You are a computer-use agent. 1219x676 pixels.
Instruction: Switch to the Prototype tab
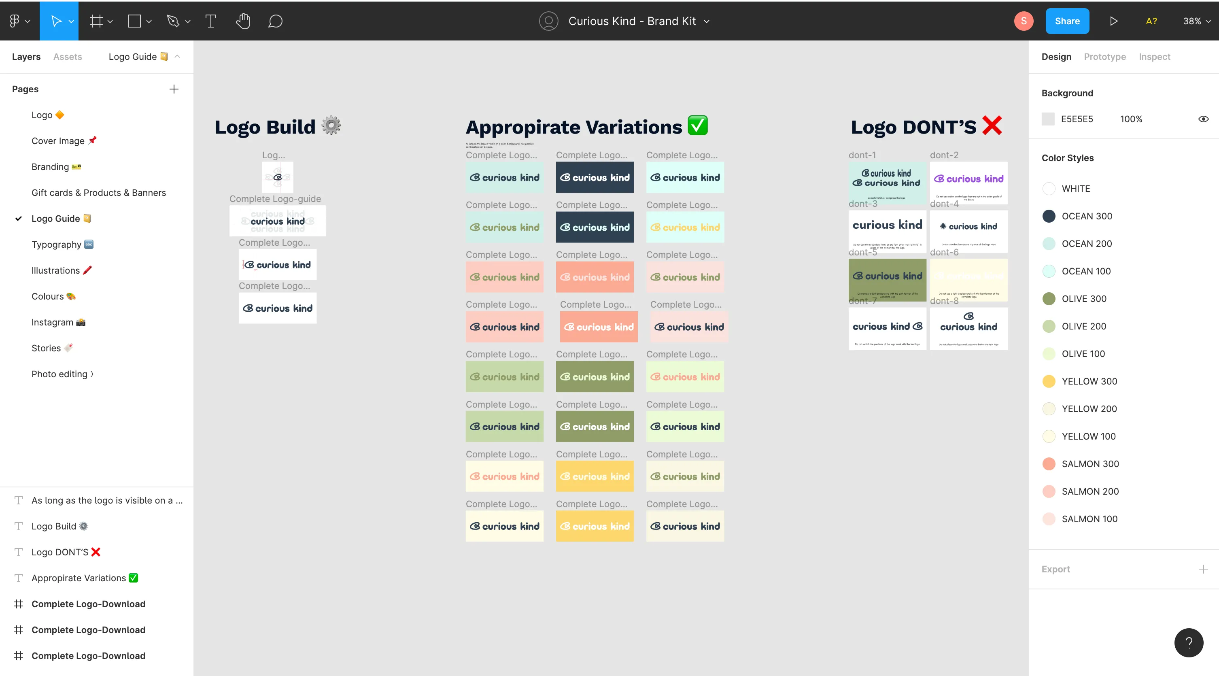(x=1104, y=56)
